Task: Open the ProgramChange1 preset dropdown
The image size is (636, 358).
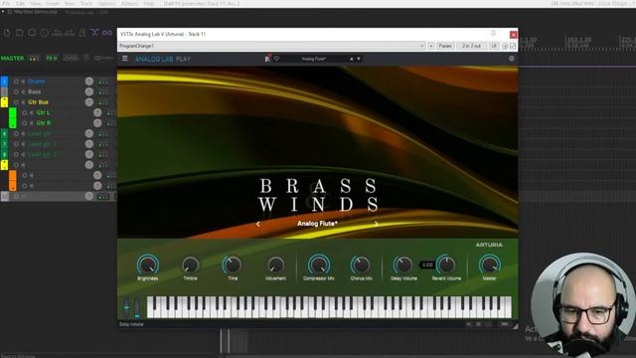Action: coord(271,46)
